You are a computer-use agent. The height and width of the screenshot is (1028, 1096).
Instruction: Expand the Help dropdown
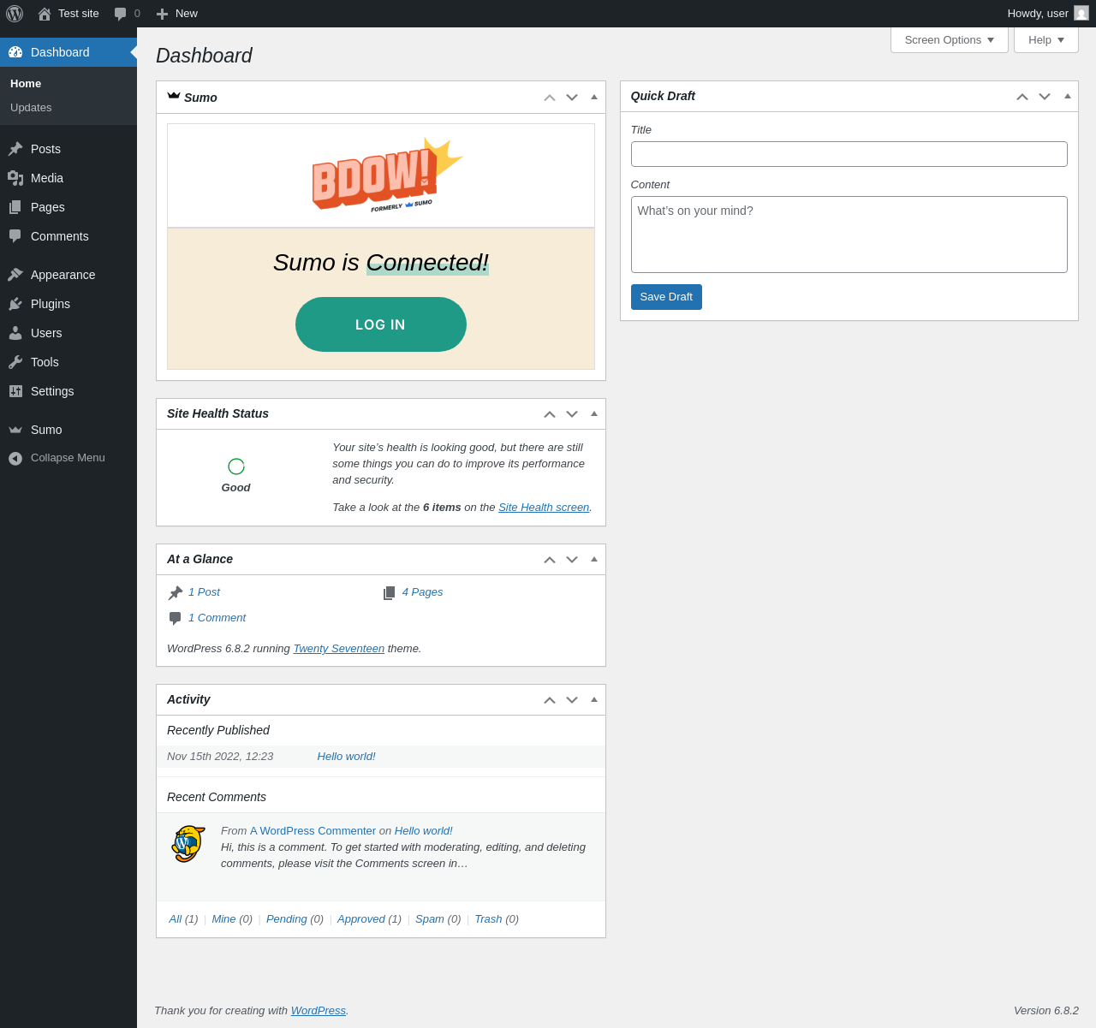click(1046, 40)
